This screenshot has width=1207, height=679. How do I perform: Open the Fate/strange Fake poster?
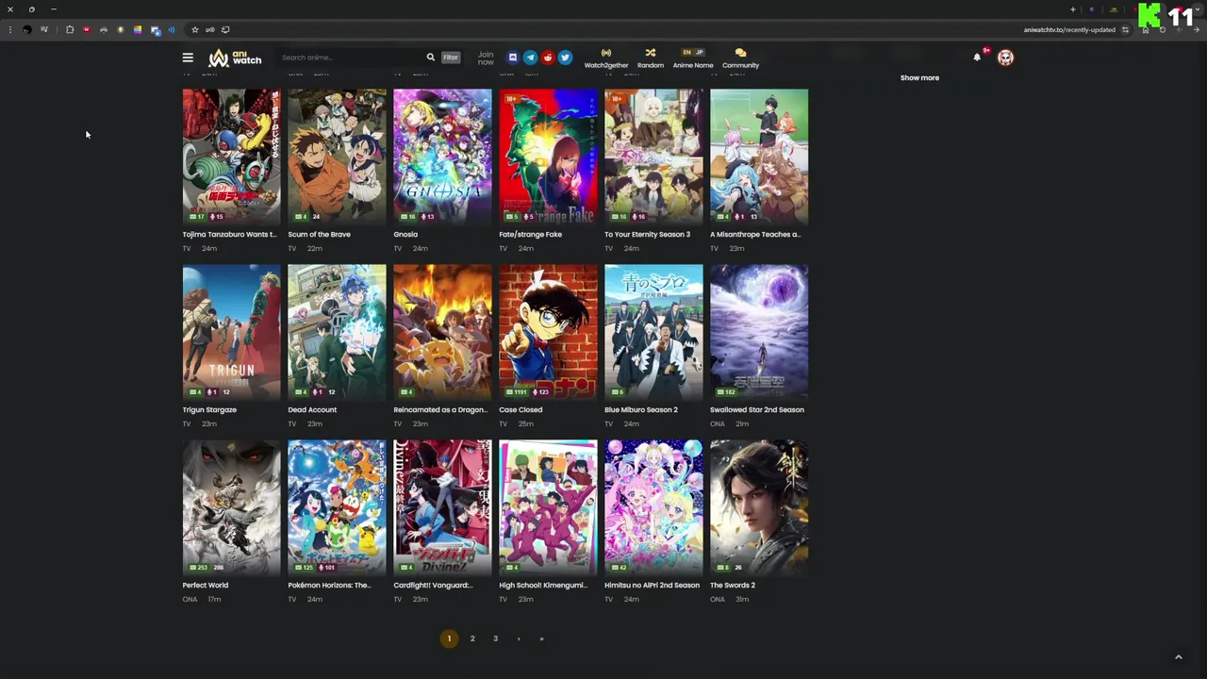point(548,157)
